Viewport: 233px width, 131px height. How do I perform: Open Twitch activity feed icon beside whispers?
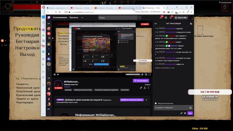tap(171, 17)
